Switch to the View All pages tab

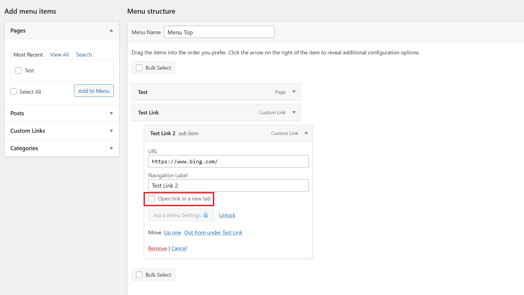(x=59, y=54)
